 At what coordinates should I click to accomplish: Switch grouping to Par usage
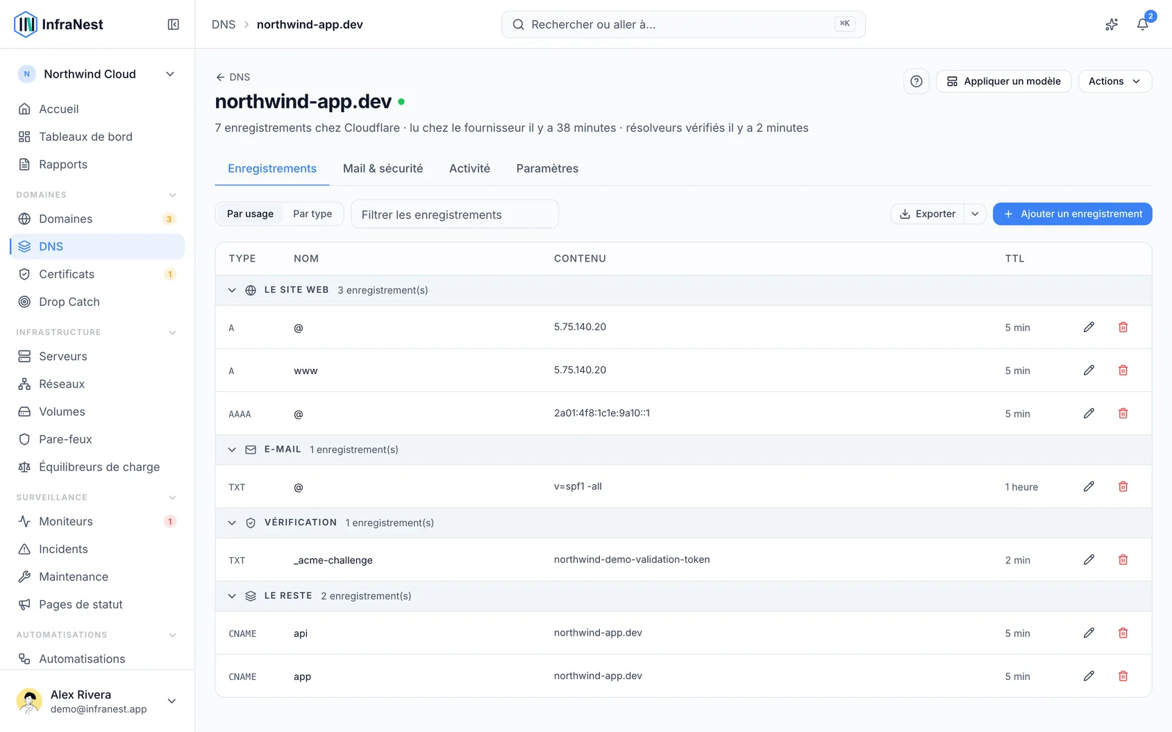250,214
